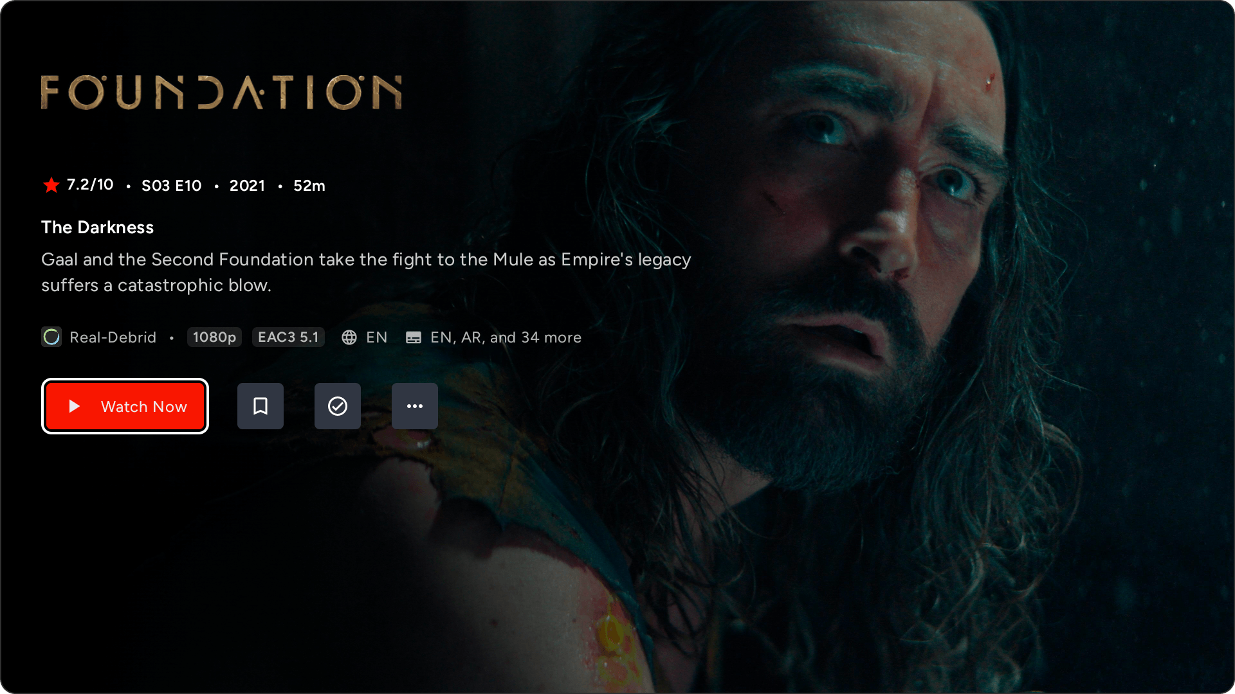Click the episode synopsis description text

tap(366, 272)
